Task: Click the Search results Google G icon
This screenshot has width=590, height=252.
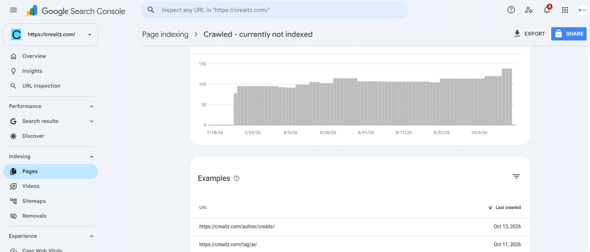Action: (14, 121)
